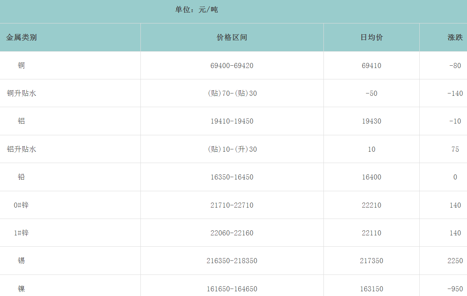Click the 价格区间 column header
The height and width of the screenshot is (296, 467).
click(232, 38)
